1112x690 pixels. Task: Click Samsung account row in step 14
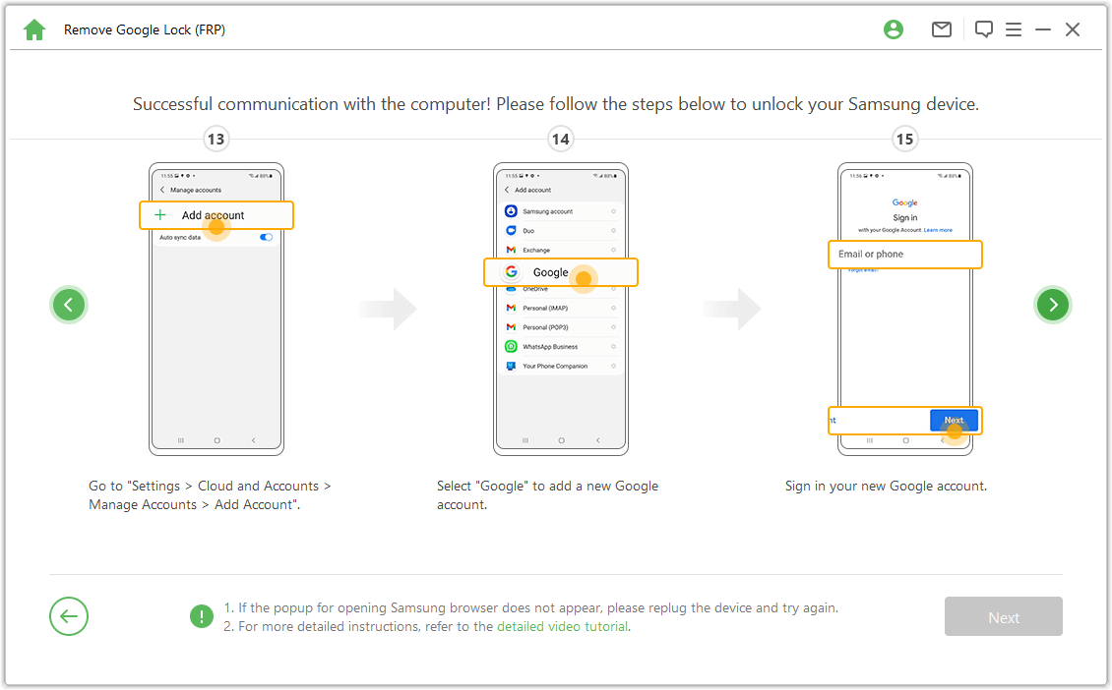(561, 211)
